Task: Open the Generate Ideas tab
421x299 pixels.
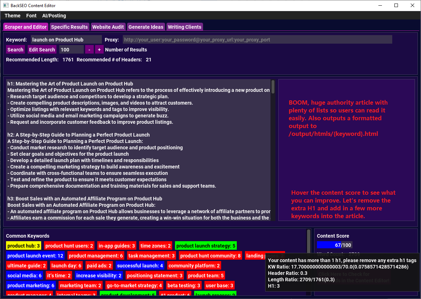Action: pos(146,27)
